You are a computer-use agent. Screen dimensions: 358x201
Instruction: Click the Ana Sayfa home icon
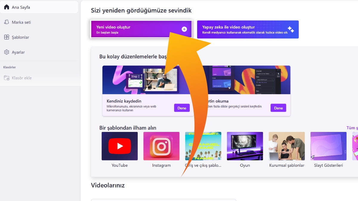click(x=7, y=7)
